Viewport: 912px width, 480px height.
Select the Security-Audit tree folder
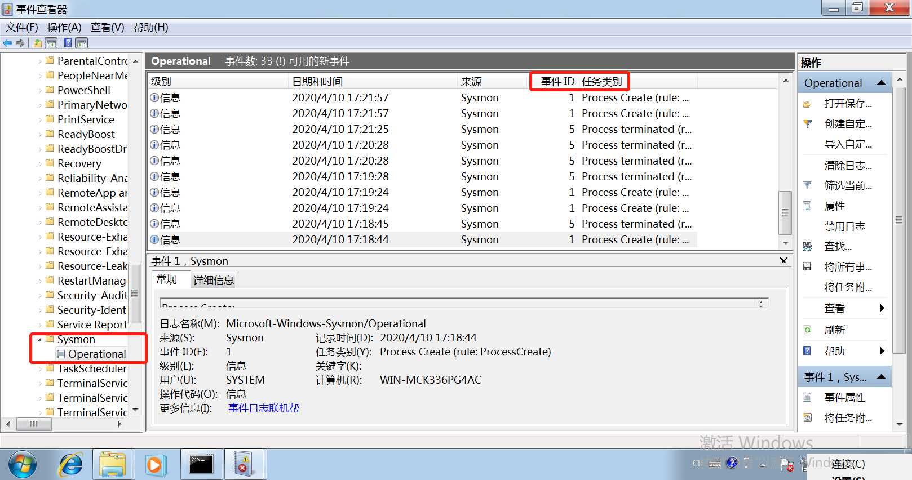tap(92, 295)
